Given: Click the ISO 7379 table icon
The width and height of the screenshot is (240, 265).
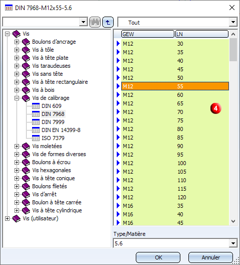Looking at the screenshot, I should click(36, 138).
